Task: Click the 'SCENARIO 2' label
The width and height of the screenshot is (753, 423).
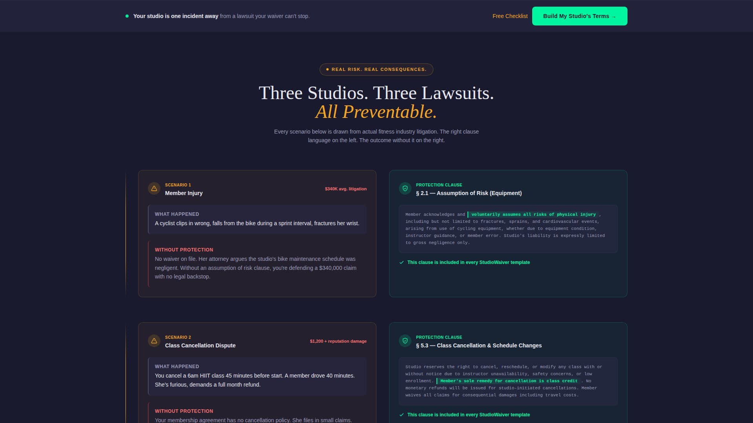Action: point(178,337)
